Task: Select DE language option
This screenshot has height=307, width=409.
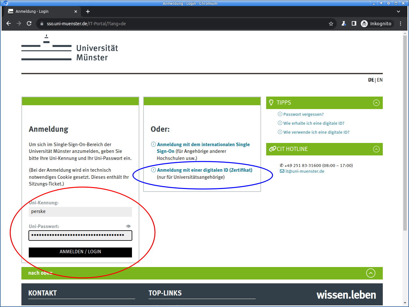Action: [x=371, y=80]
